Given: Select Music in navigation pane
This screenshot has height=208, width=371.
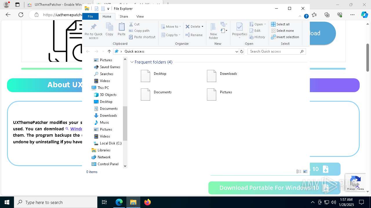Looking at the screenshot, I should pos(101,122).
